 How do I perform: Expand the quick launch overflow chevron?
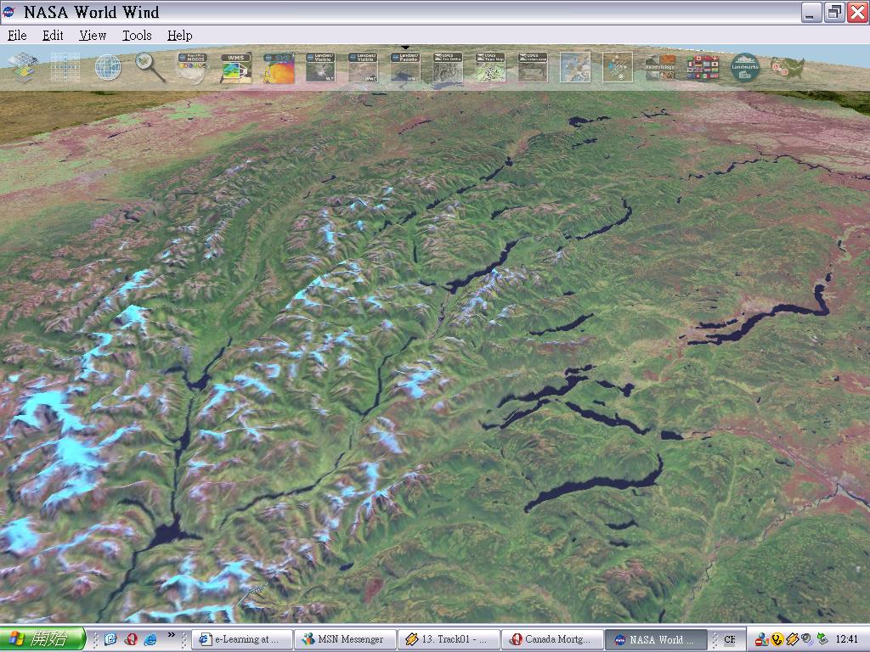[x=171, y=635]
